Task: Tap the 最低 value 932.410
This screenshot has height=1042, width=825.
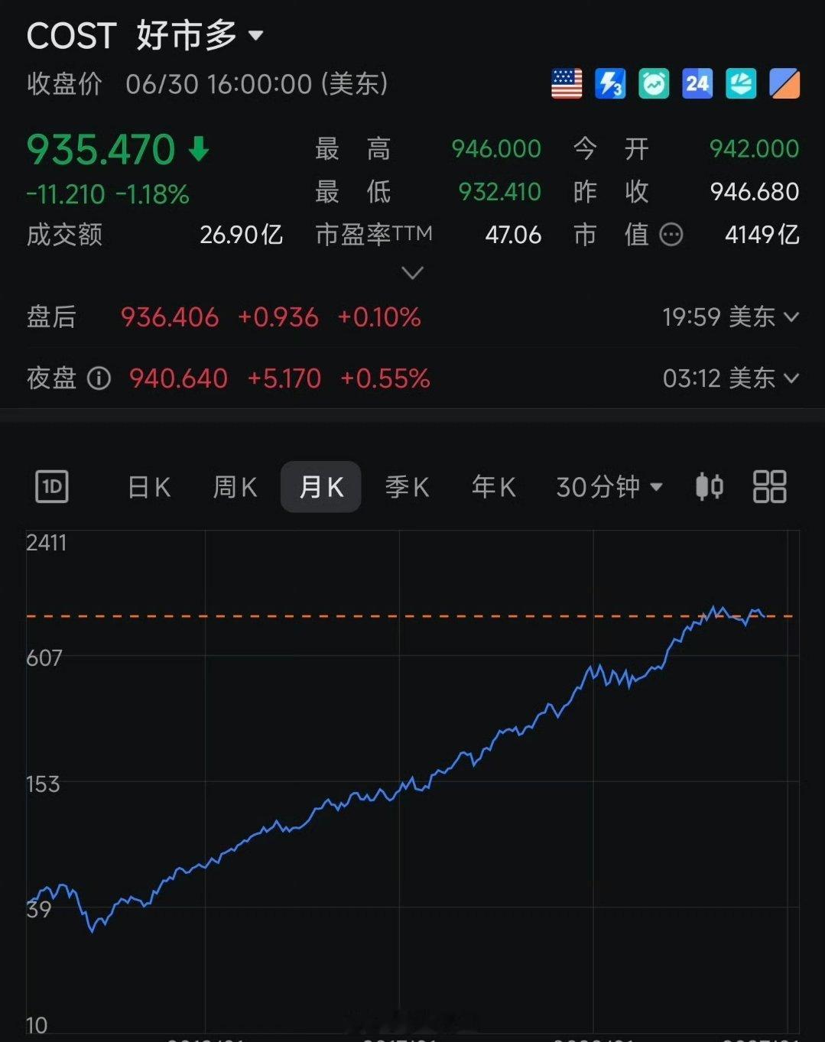Action: click(499, 191)
